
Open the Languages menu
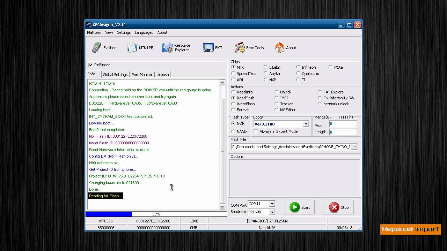(x=144, y=32)
